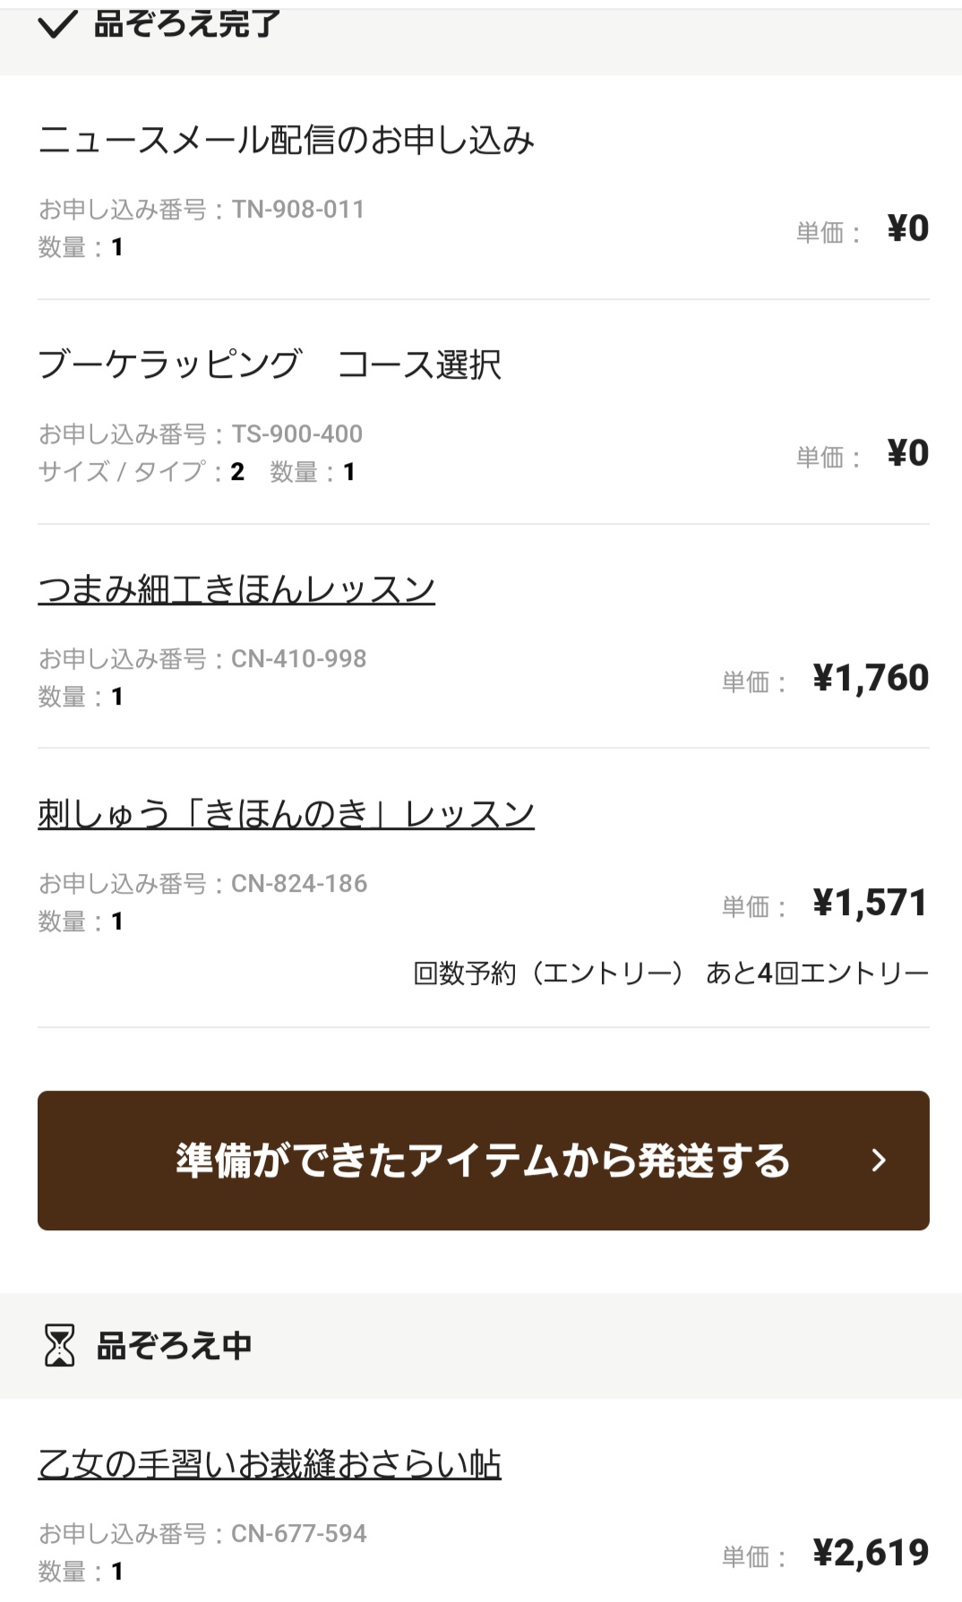Click the ¥2,619 unit price
962x1602 pixels.
click(870, 1554)
